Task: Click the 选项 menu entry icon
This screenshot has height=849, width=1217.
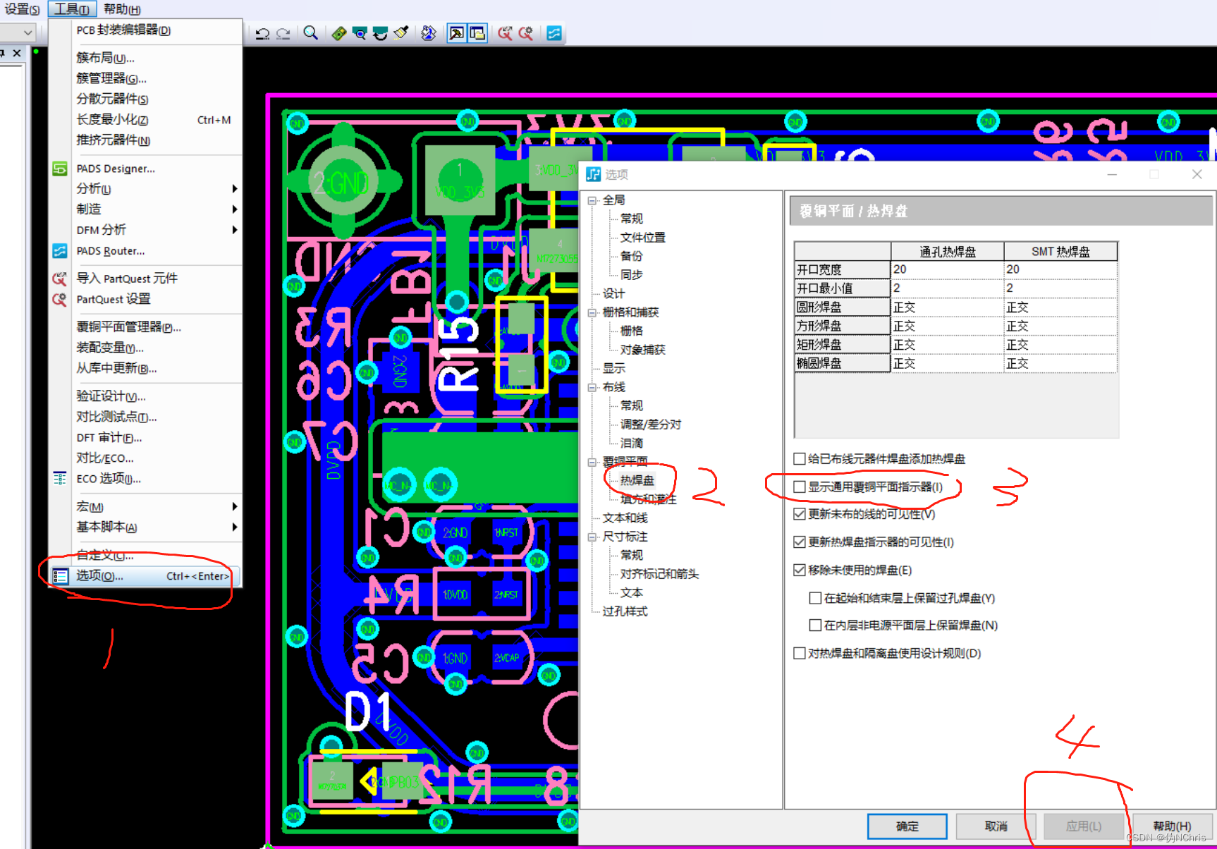Action: [x=60, y=576]
